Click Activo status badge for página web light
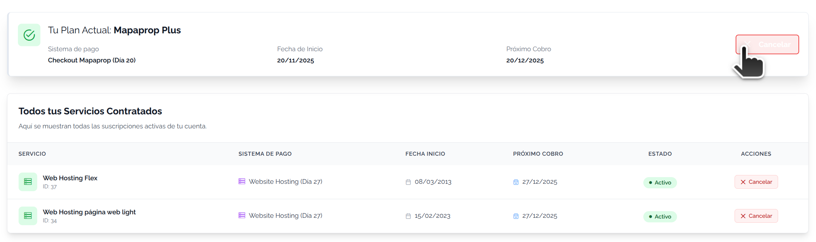The width and height of the screenshot is (816, 242). 660,217
